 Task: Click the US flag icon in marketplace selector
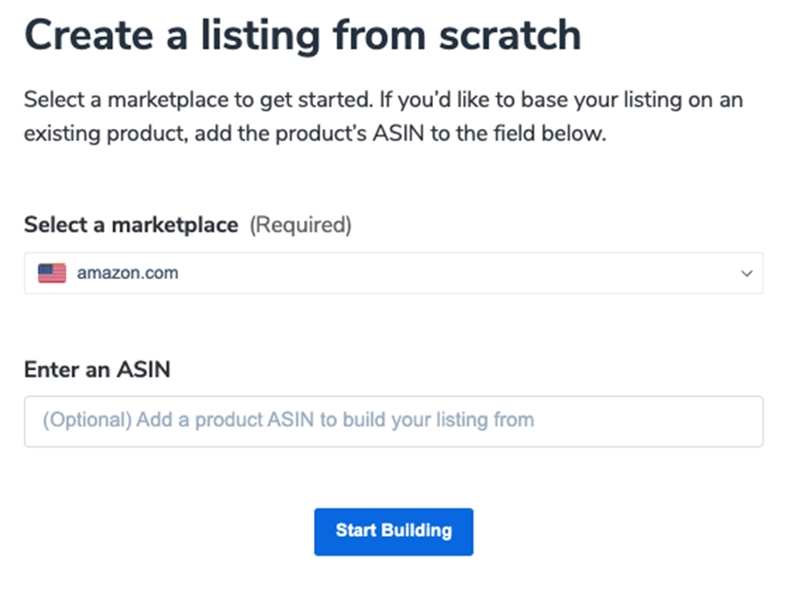click(x=51, y=273)
